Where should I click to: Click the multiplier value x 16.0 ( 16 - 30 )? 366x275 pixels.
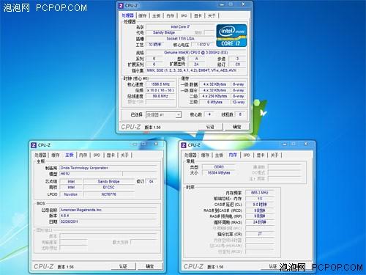point(160,90)
